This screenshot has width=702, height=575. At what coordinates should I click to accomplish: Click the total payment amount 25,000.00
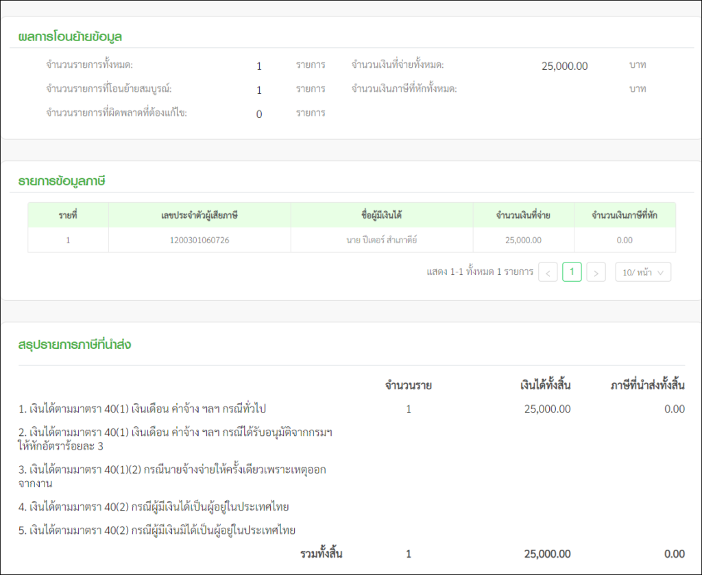(x=564, y=64)
